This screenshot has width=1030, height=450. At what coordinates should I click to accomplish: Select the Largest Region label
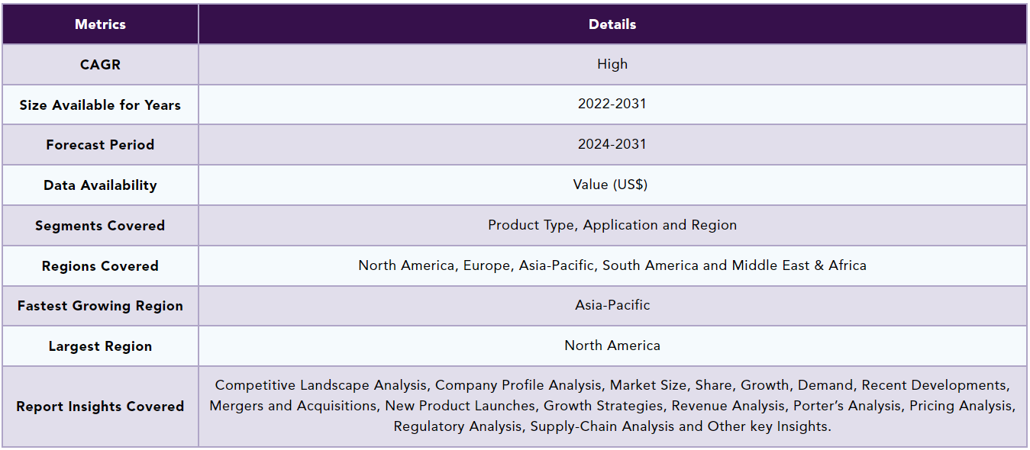(100, 346)
